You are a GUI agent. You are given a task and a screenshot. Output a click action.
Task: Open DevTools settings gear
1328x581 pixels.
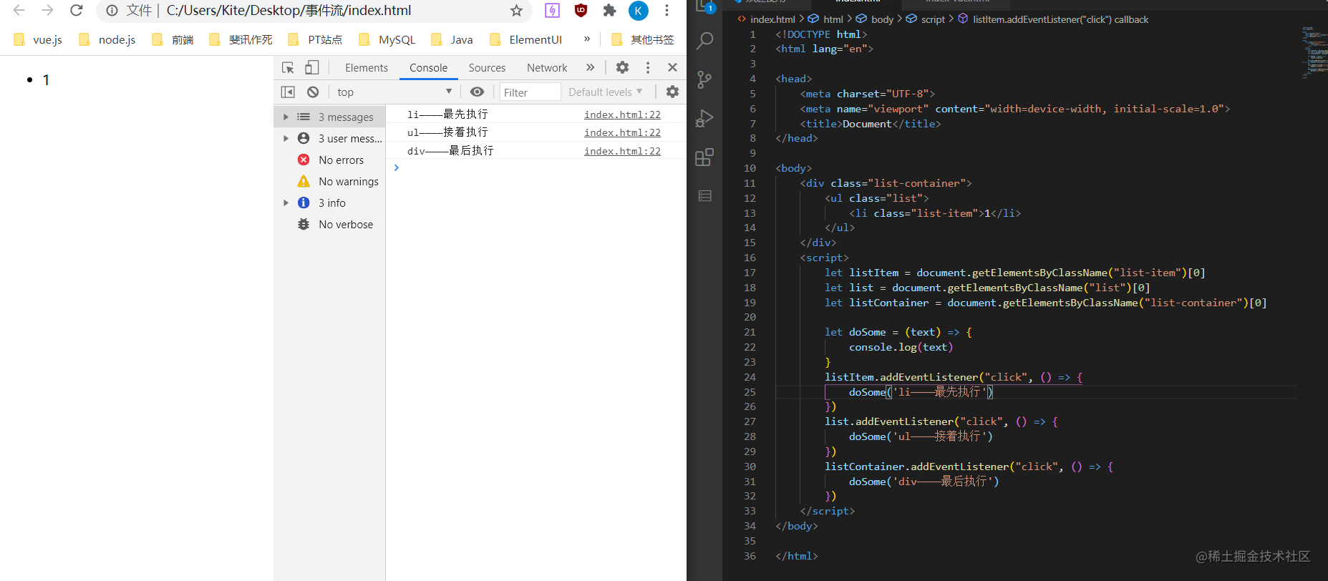click(x=622, y=67)
